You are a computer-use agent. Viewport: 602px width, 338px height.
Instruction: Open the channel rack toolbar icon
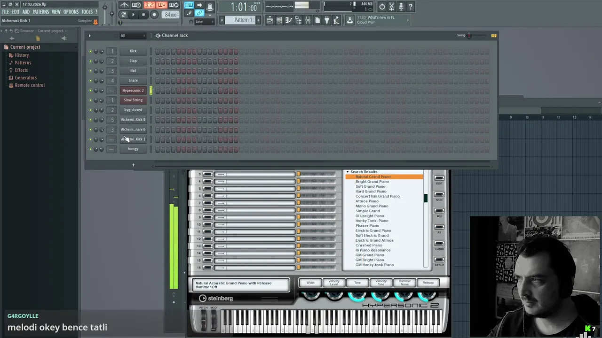[279, 20]
